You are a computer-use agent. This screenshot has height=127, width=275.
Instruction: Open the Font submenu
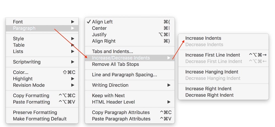pyautogui.click(x=18, y=22)
